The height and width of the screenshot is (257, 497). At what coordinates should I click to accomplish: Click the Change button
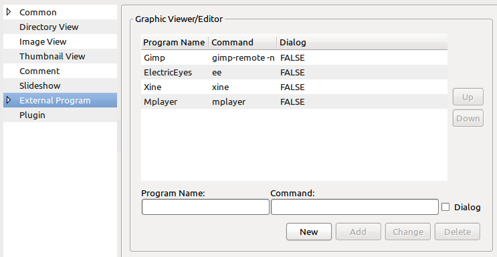tap(407, 232)
